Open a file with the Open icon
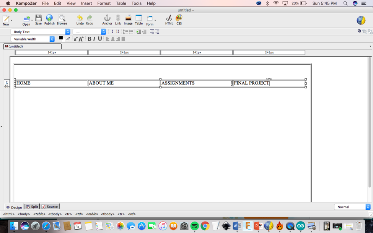The width and height of the screenshot is (373, 233). point(26,19)
